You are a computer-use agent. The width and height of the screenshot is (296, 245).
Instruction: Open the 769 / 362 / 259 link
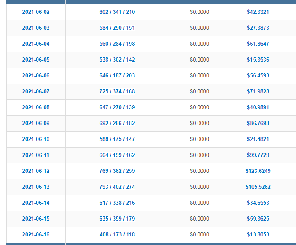tap(117, 171)
